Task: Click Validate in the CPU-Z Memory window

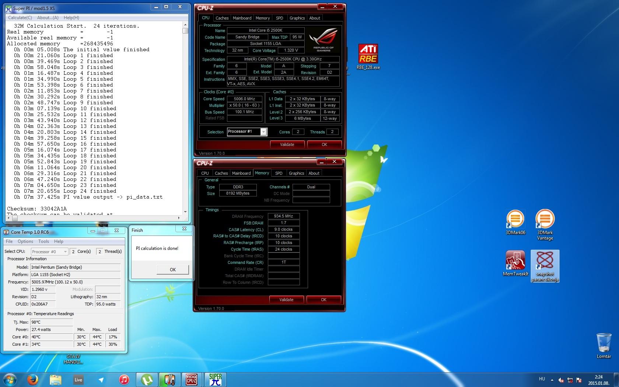Action: tap(286, 300)
